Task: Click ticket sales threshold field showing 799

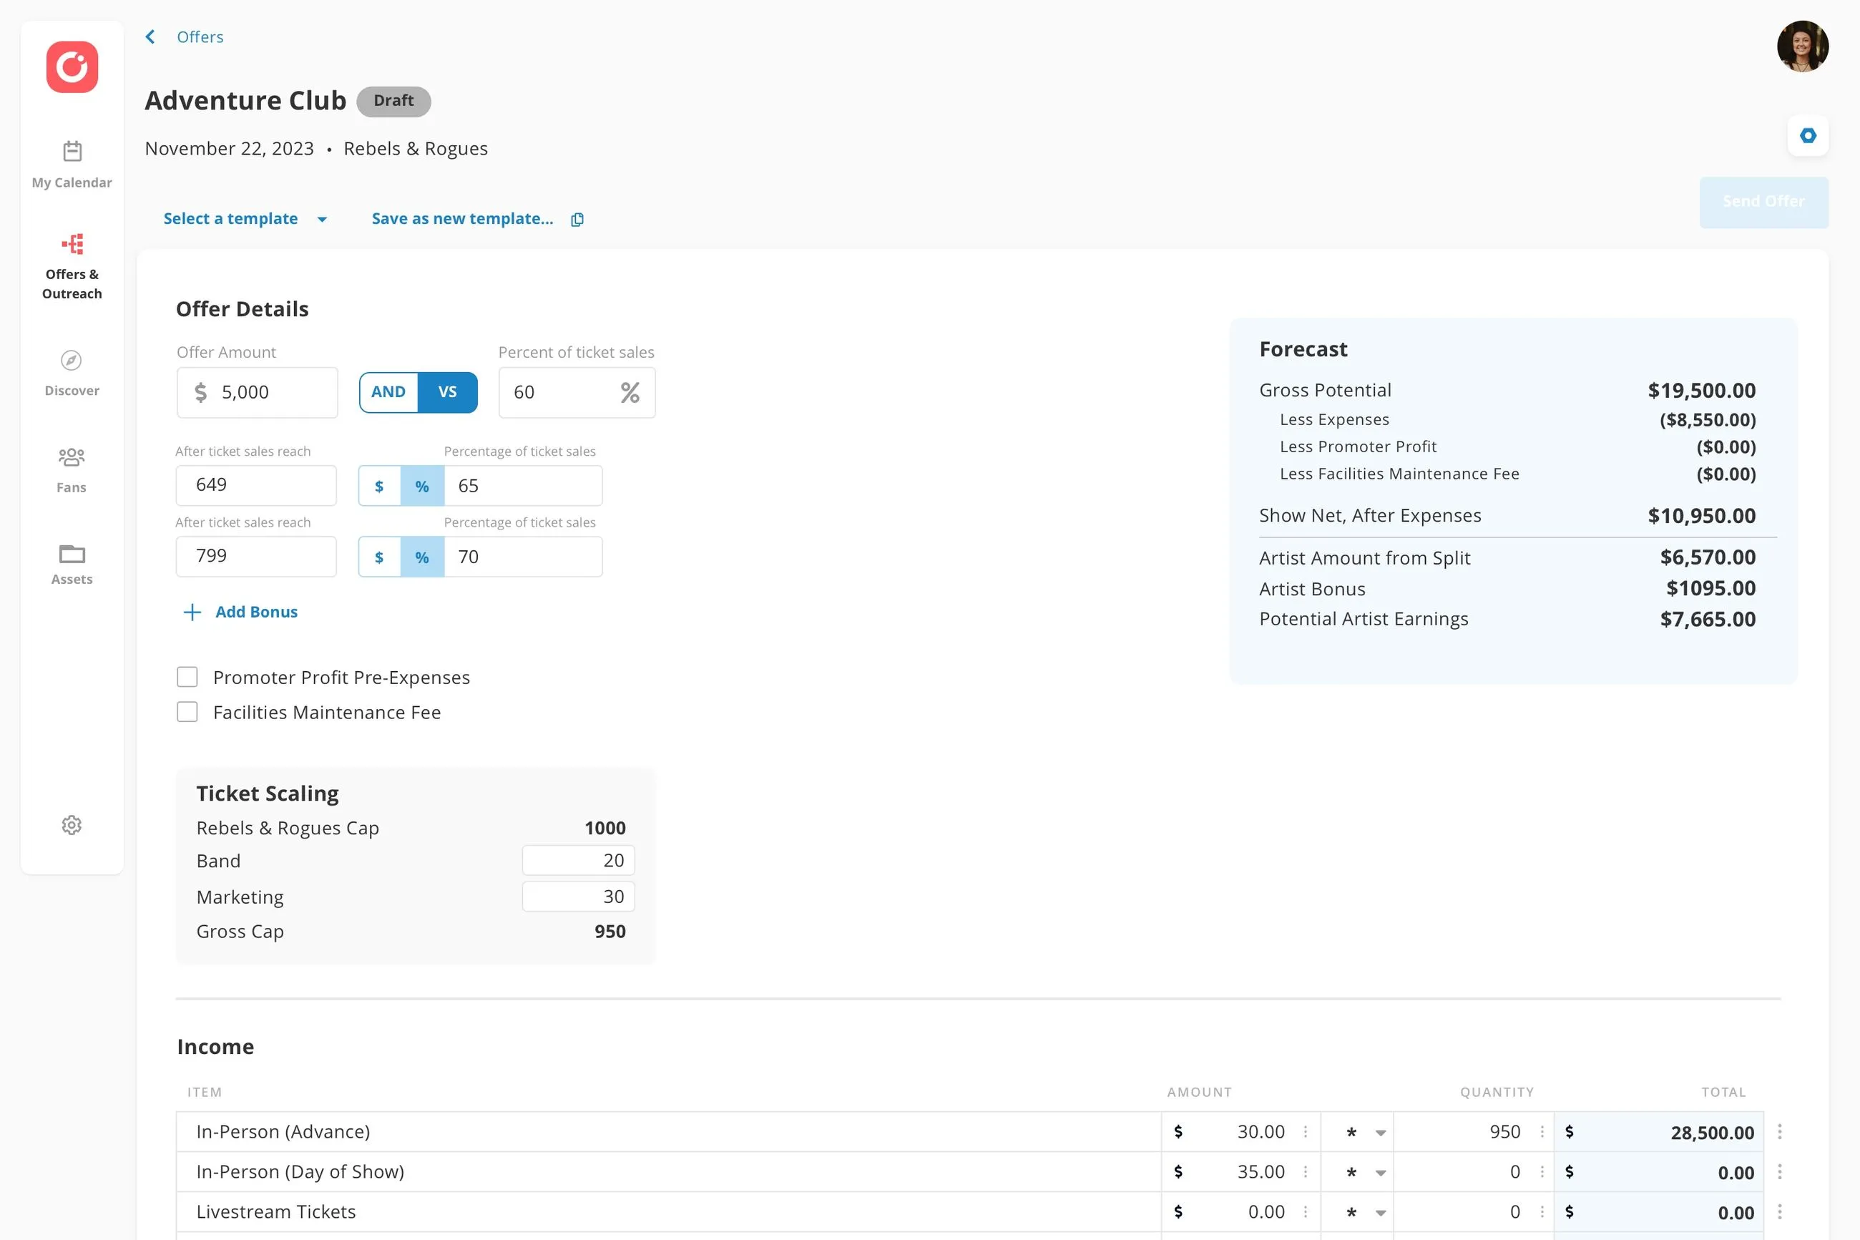Action: (x=256, y=557)
